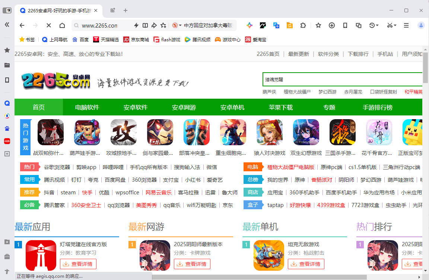This screenshot has width=429, height=280.
Task: Open the translate tool icon in toolbar
Action: tap(276, 25)
